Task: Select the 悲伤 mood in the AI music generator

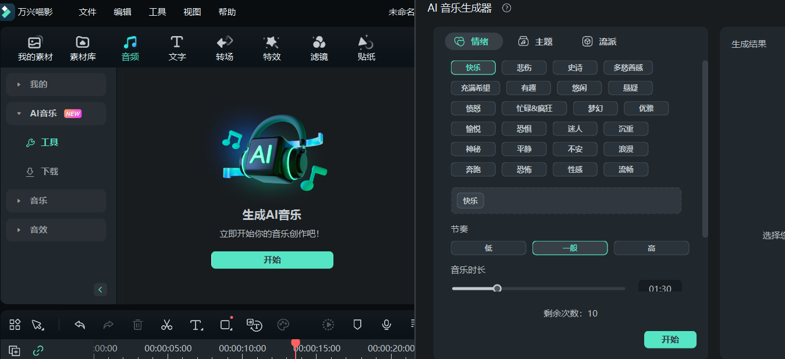Action: [x=524, y=67]
